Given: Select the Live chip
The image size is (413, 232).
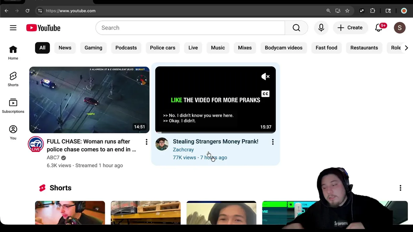Looking at the screenshot, I should pos(193,48).
